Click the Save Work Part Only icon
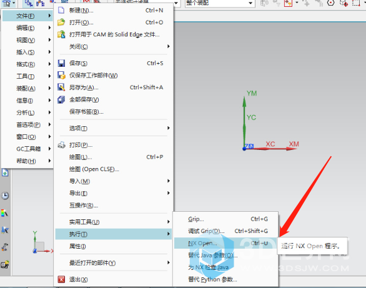 (x=61, y=76)
